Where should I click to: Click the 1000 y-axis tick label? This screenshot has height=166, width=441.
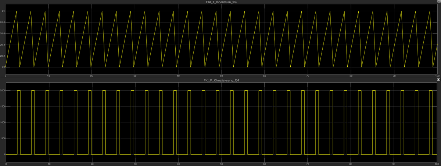click(3, 122)
